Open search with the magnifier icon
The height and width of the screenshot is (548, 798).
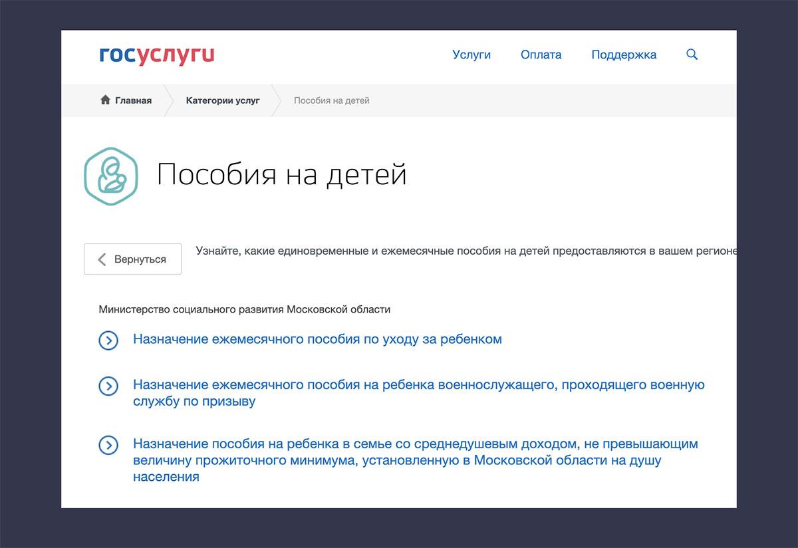[x=692, y=55]
